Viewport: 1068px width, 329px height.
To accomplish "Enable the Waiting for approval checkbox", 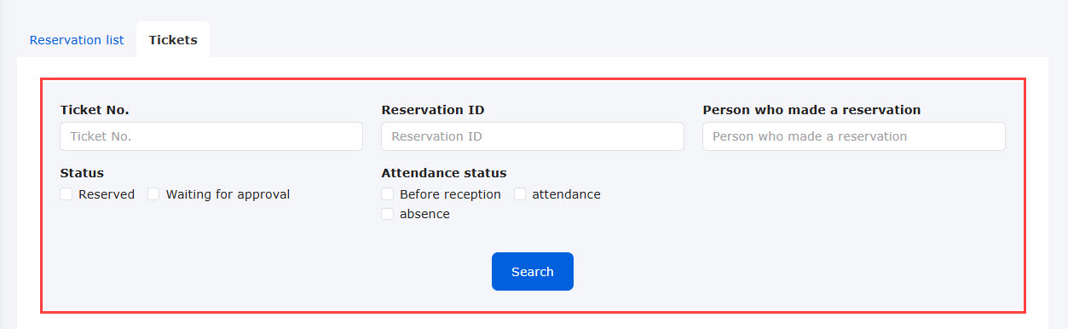I will 153,194.
